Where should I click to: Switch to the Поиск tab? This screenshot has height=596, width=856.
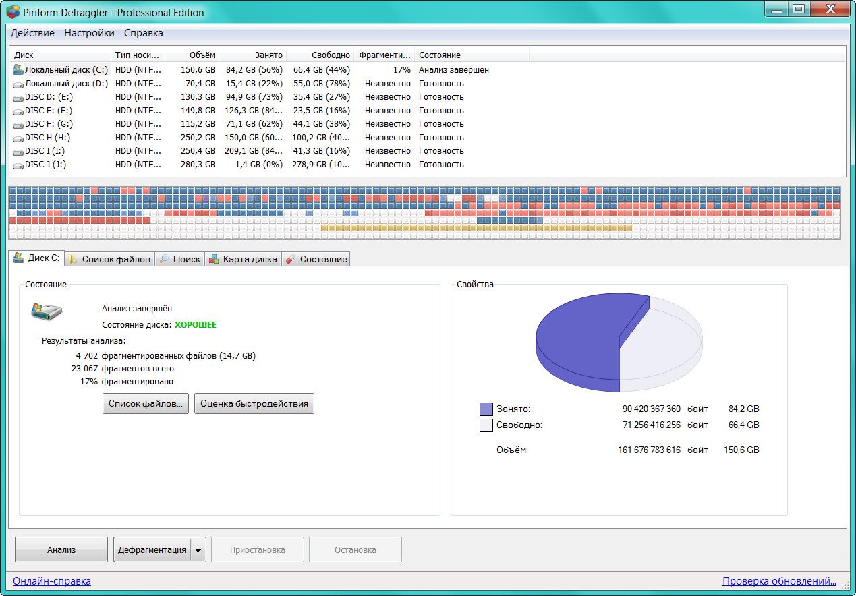(x=179, y=259)
